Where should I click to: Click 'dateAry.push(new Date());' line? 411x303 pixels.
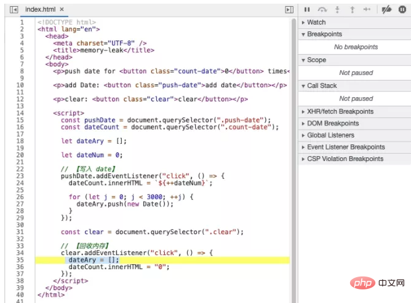(x=125, y=204)
